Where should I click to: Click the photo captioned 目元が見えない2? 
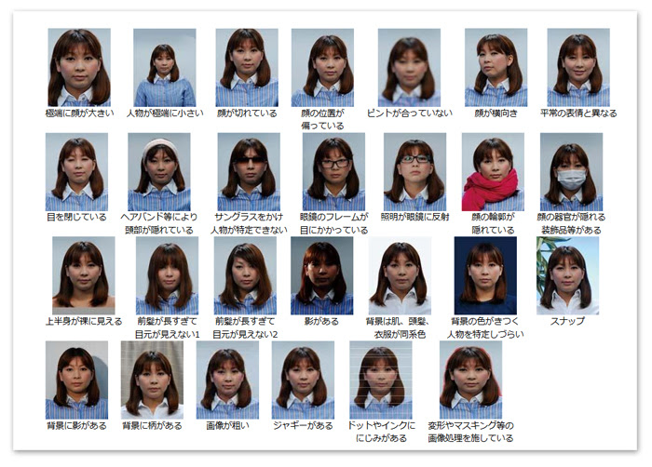pos(245,275)
